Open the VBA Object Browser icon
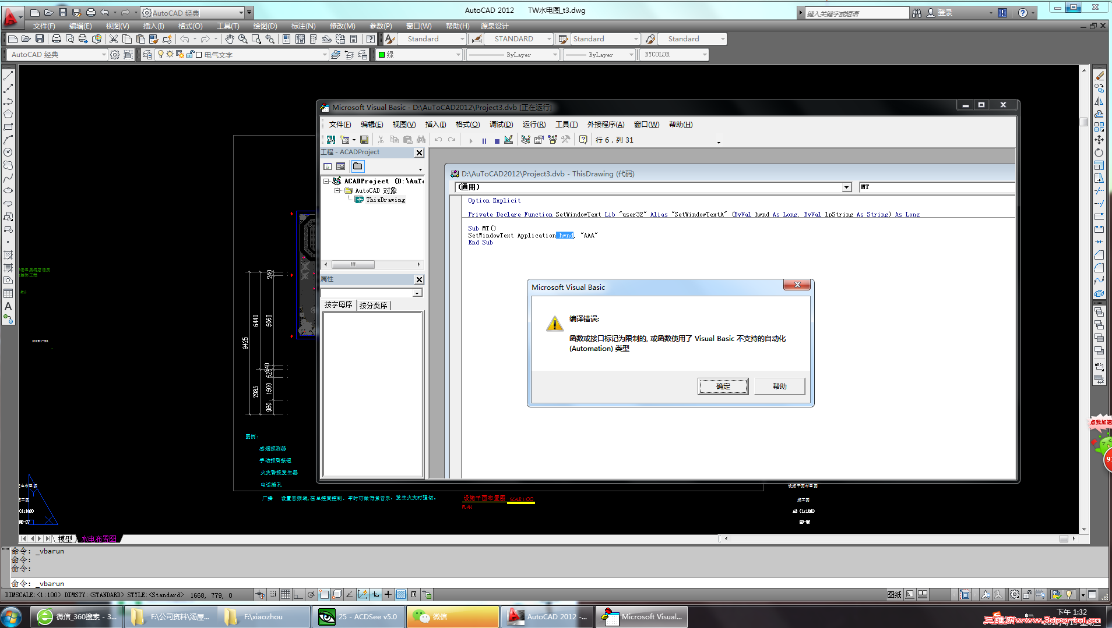Viewport: 1112px width, 628px height. point(553,140)
